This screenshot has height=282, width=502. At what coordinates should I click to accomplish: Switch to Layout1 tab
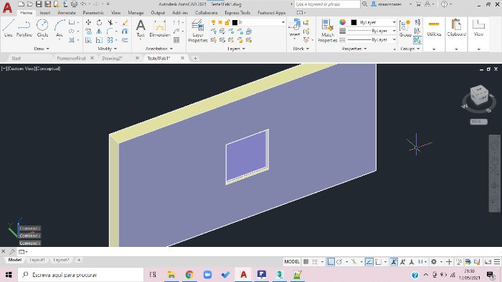[x=37, y=260]
